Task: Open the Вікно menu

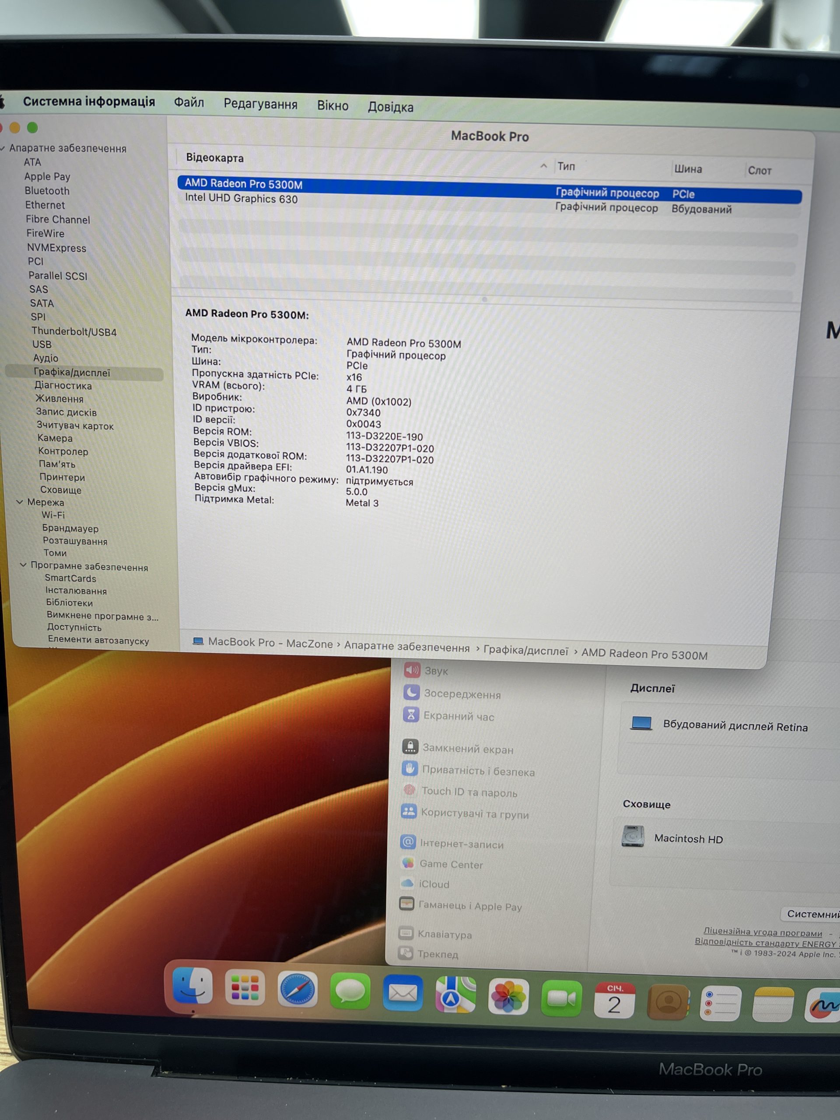Action: 332,106
